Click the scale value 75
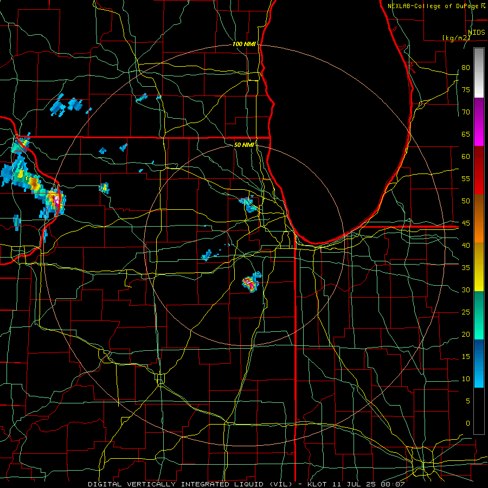The width and height of the screenshot is (488, 488). tap(466, 89)
